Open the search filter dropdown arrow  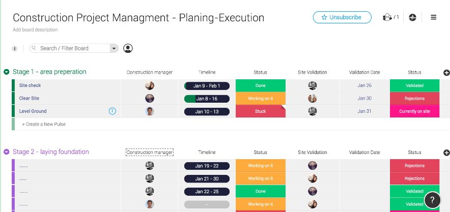tap(114, 48)
